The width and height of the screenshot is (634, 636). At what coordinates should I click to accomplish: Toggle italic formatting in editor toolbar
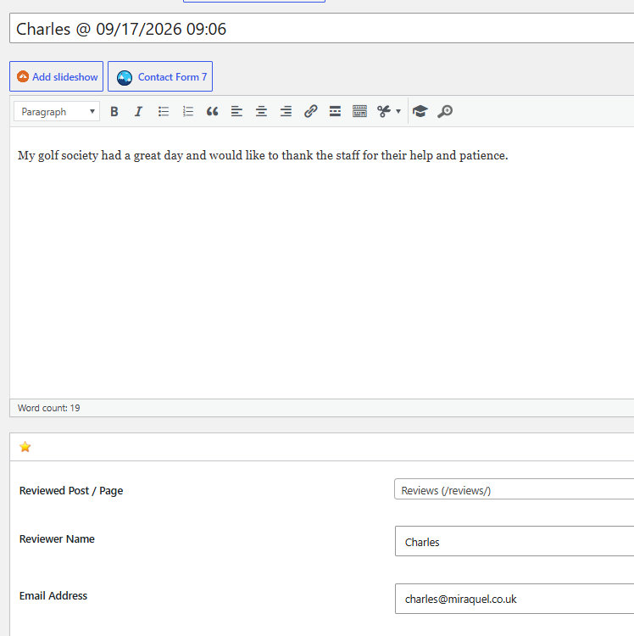(139, 111)
